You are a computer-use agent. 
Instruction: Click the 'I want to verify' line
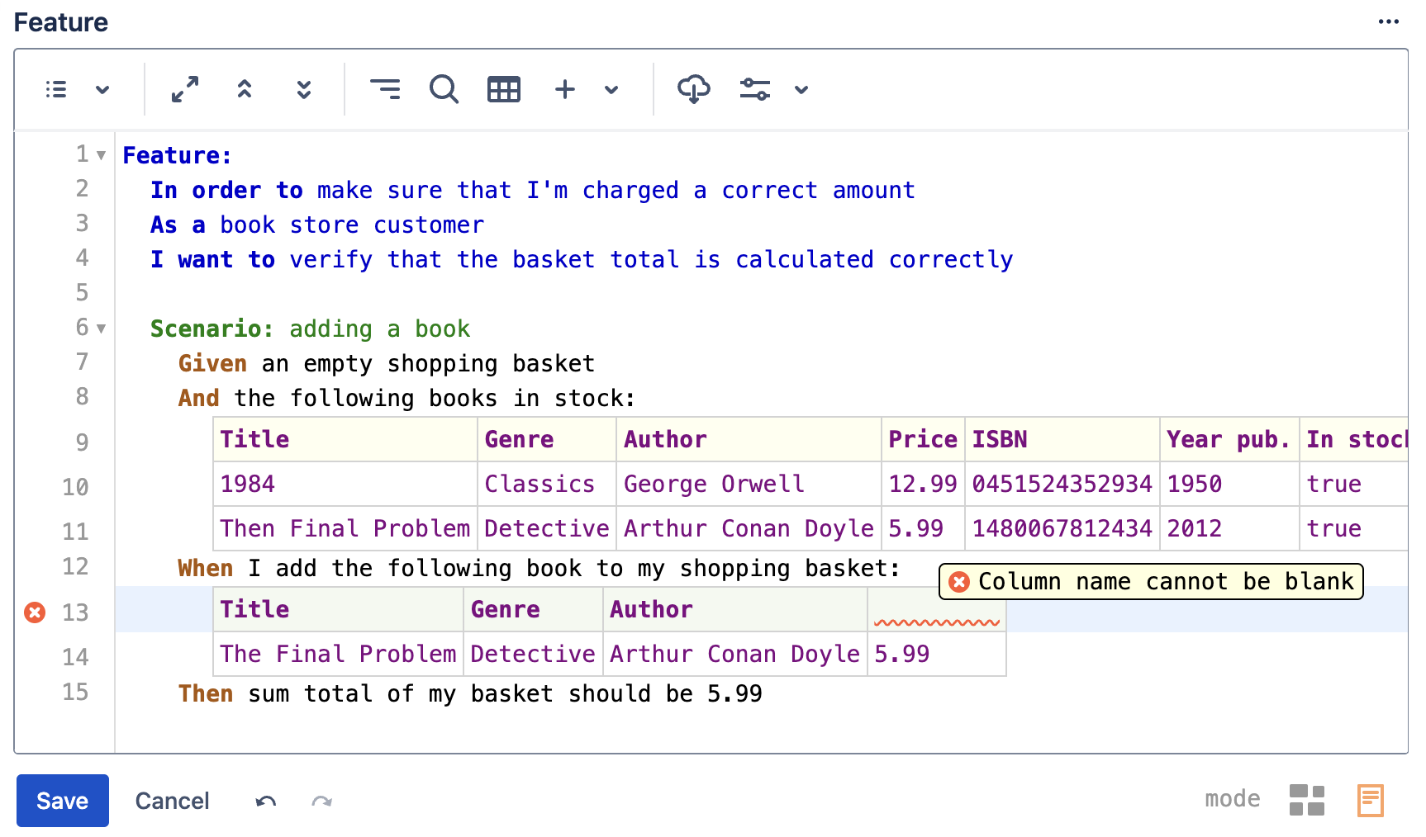coord(582,259)
